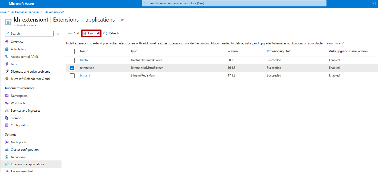378x172 pixels.
Task: Click version 20.5.3 cell
Action: (232, 60)
